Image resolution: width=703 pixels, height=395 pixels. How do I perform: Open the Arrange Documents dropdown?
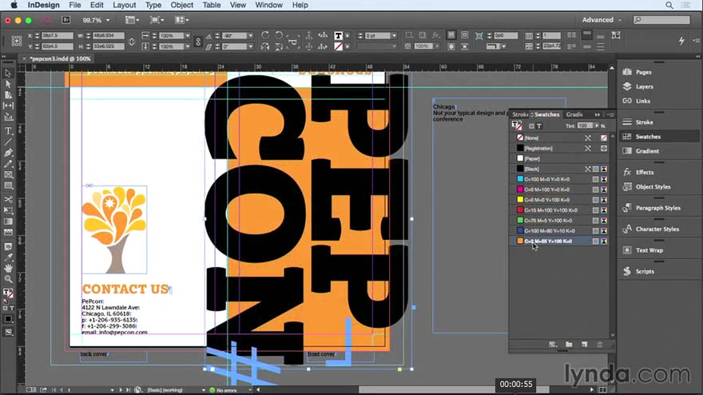pyautogui.click(x=181, y=20)
